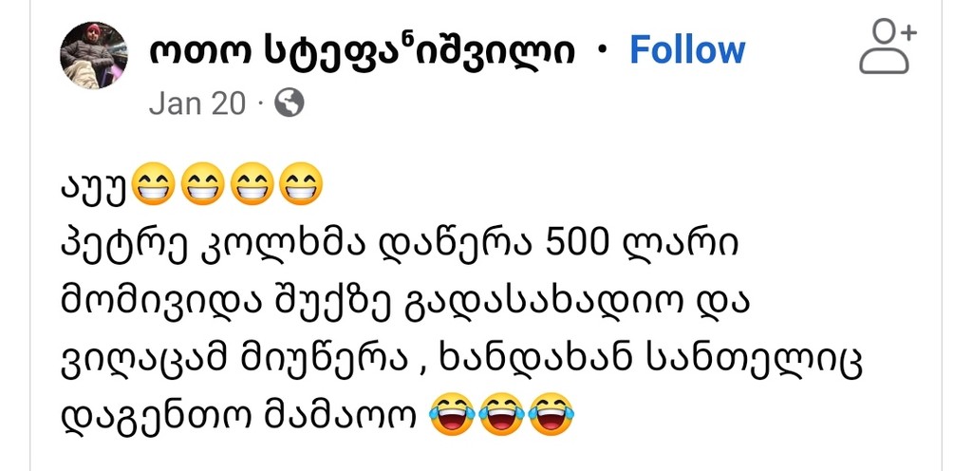This screenshot has width=972, height=471.
Task: Click the third grinning emoji in the row
Action: 251,184
